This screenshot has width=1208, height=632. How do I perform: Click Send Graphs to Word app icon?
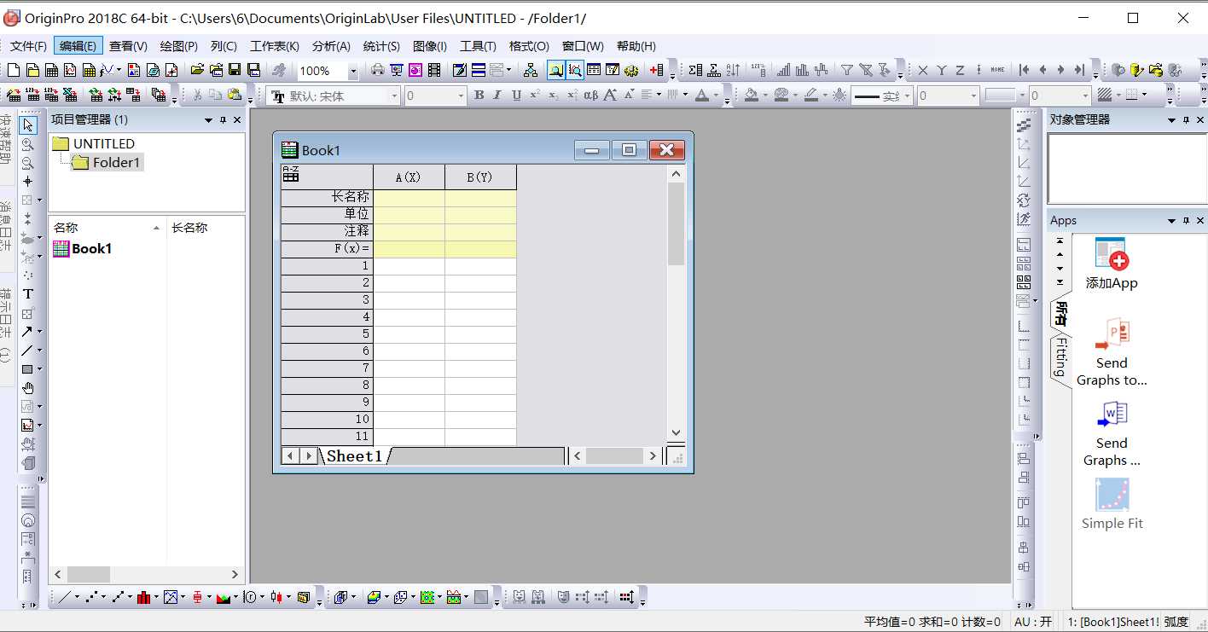pos(1112,433)
